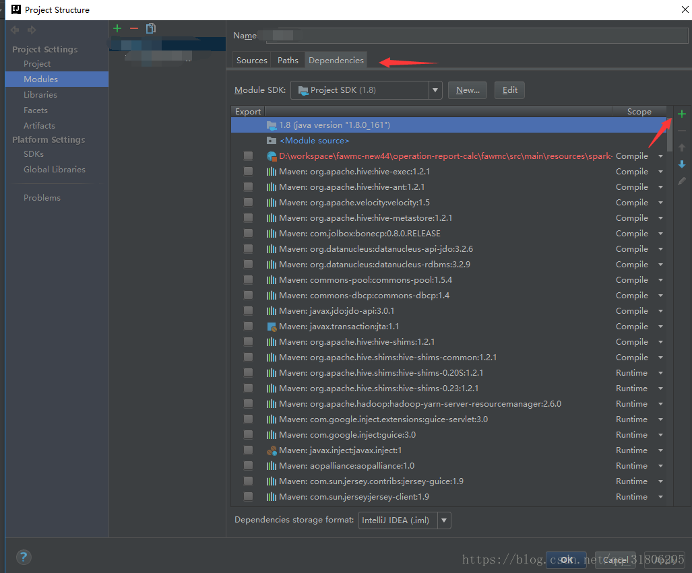Click the back navigation arrow
692x573 pixels.
(x=15, y=30)
